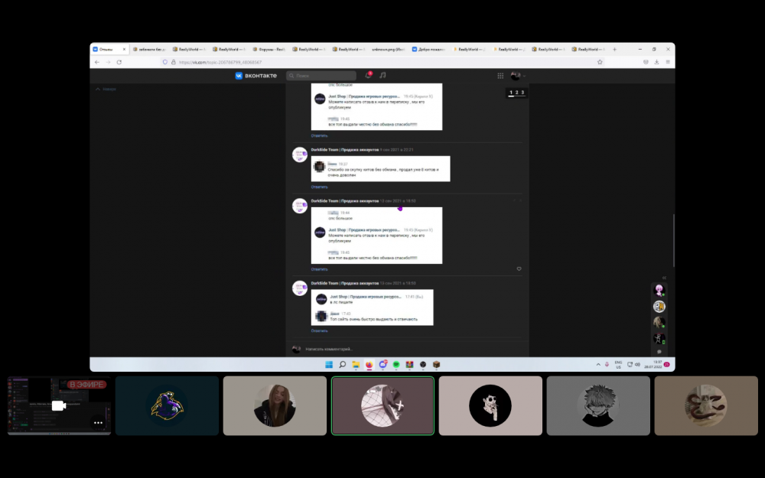This screenshot has height=478, width=765.
Task: Click Ответить under the 18:52 post
Action: click(x=320, y=269)
